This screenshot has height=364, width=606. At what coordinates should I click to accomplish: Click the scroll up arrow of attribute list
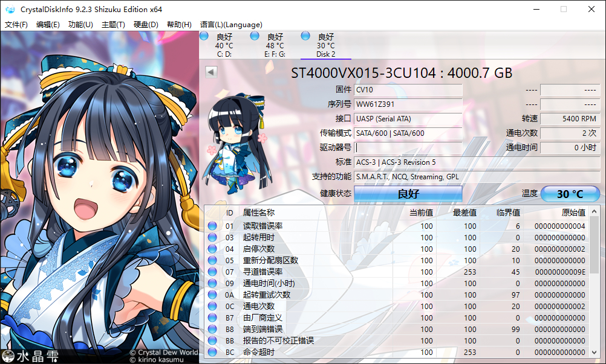click(x=595, y=212)
